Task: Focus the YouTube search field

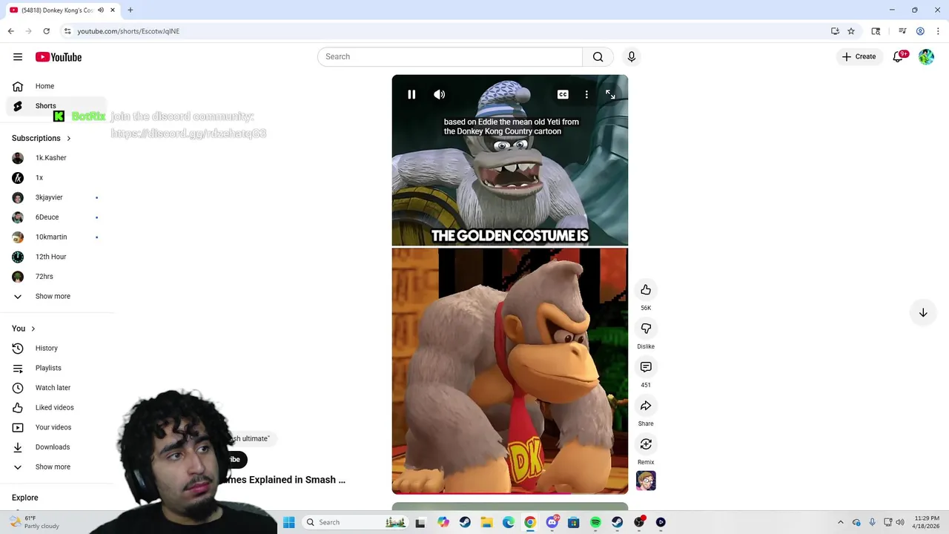Action: [450, 56]
